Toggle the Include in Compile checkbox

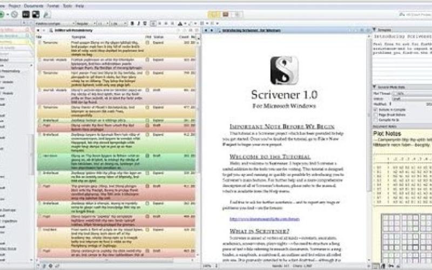375,110
